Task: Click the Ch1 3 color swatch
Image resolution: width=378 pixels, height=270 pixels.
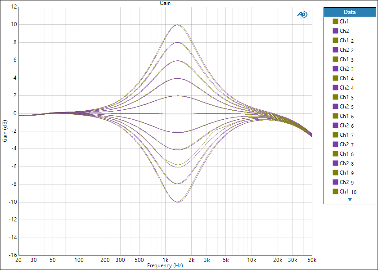Action: 335,59
